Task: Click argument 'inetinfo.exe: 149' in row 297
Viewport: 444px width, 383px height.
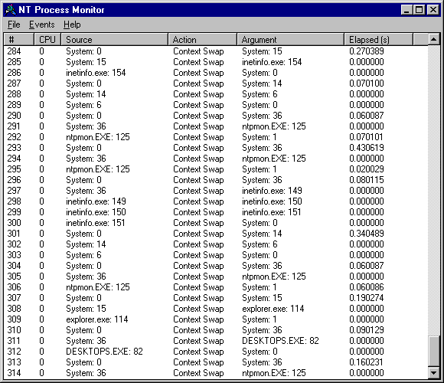Action: pyautogui.click(x=272, y=191)
